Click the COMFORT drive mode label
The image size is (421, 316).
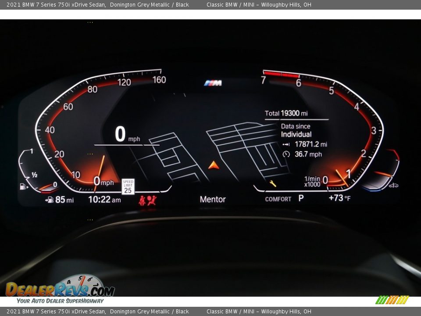(278, 199)
